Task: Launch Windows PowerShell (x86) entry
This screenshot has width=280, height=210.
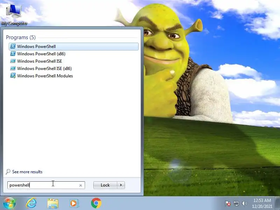Action: (73, 54)
